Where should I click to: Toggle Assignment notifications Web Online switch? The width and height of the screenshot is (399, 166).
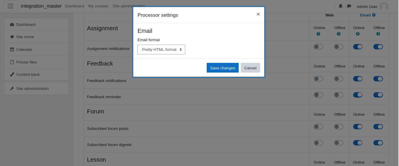(318, 47)
